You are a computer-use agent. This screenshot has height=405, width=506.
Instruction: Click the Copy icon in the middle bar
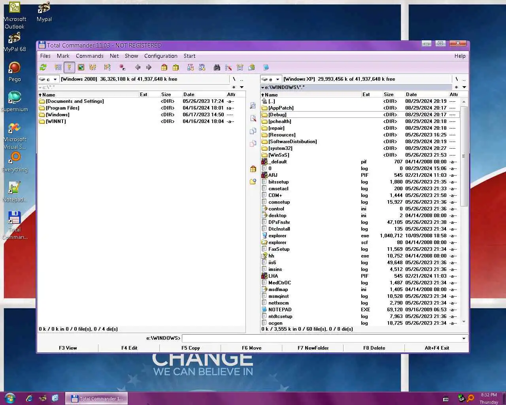(253, 131)
